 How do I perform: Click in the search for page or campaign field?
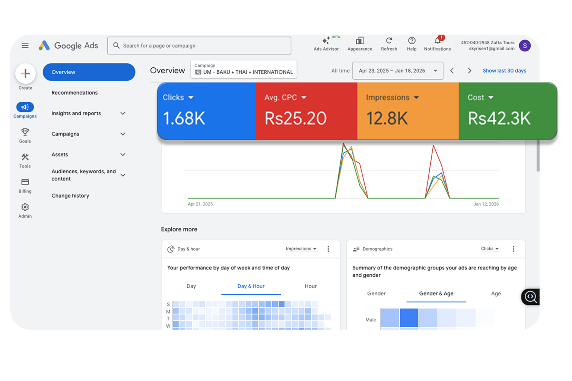pyautogui.click(x=199, y=45)
